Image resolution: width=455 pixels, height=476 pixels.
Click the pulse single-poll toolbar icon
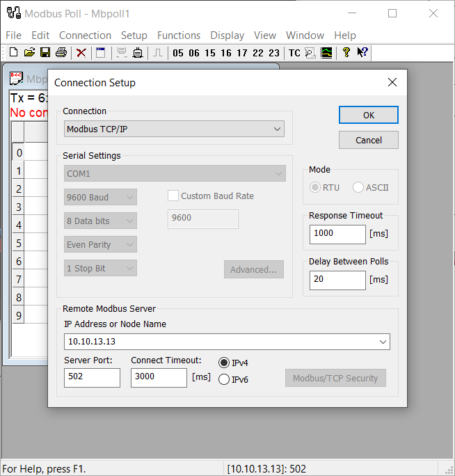(157, 53)
